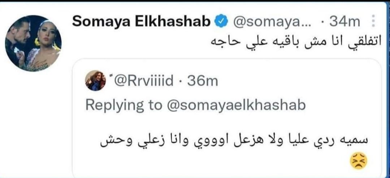The image size is (390, 178).
Task: Open the tweet's three-dot more options menu
Action: [x=373, y=22]
